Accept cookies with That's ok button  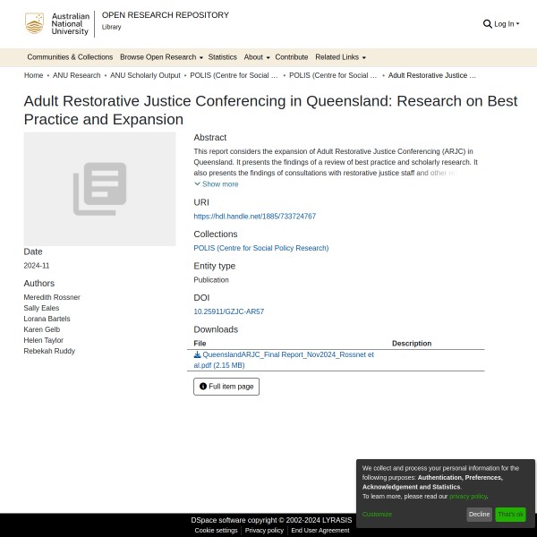pyautogui.click(x=510, y=515)
